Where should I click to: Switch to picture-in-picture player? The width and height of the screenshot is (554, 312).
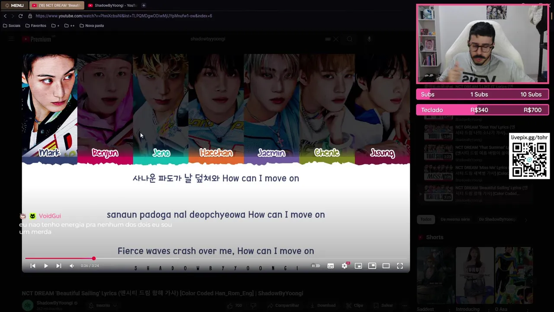pyautogui.click(x=372, y=266)
